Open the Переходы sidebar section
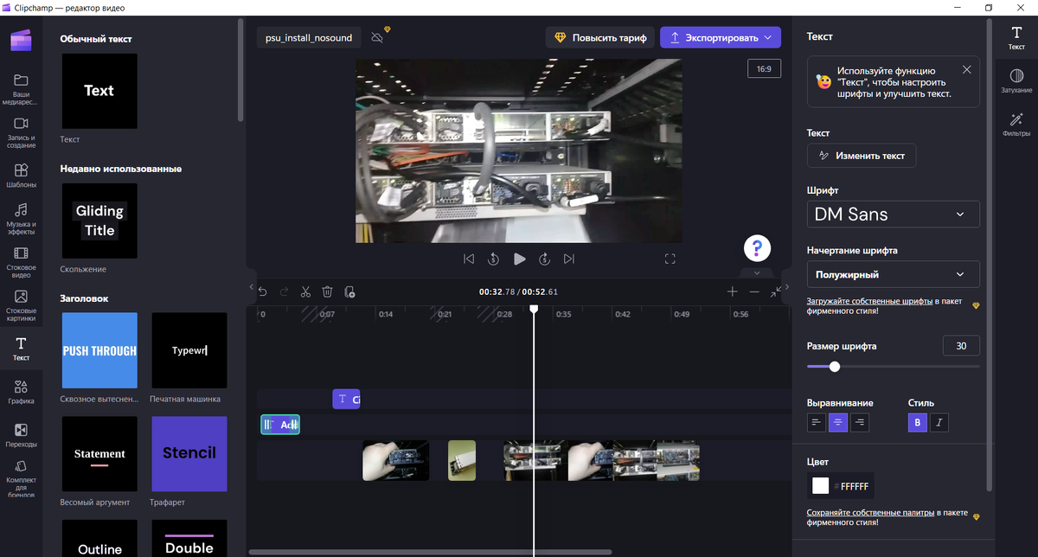 [21, 435]
